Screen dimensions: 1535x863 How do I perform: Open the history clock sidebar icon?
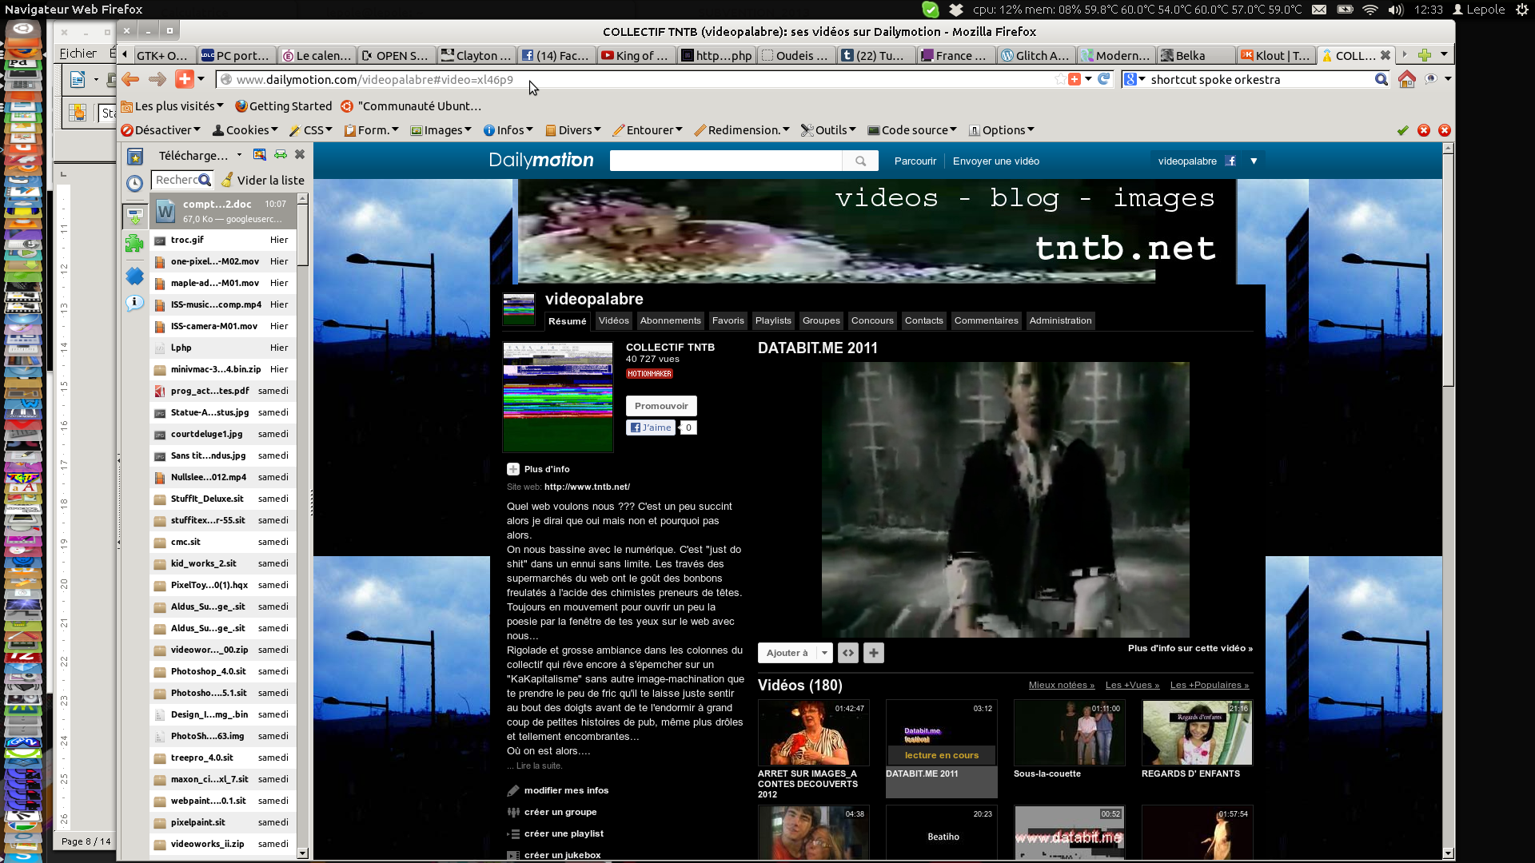[135, 183]
